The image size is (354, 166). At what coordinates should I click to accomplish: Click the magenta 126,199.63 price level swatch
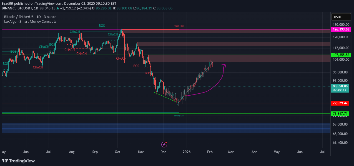click(341, 29)
